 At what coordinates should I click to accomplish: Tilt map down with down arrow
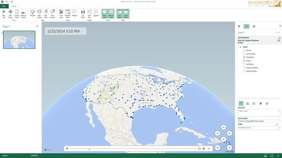(x=223, y=139)
